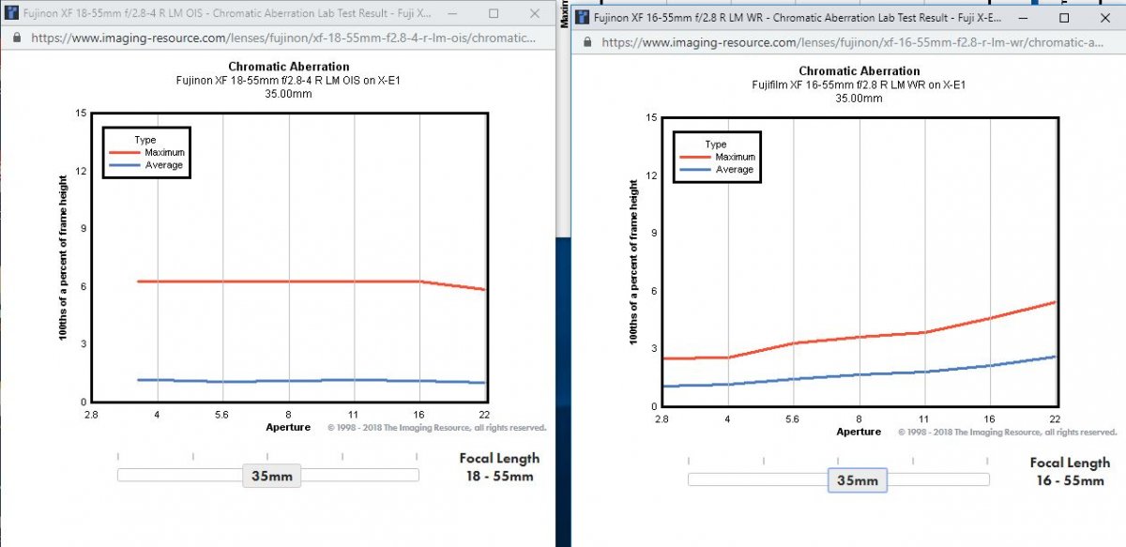Click the URL in the 18-55mm window address bar

284,38
